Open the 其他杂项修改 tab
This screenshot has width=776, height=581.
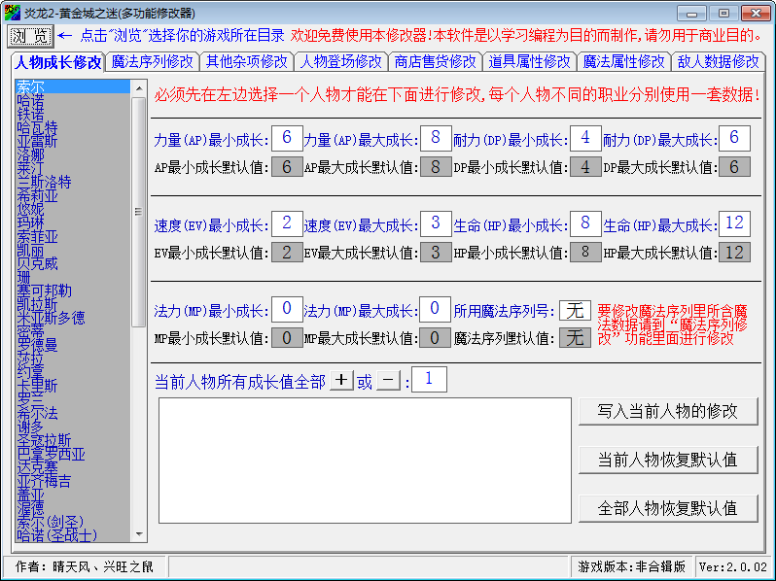point(246,62)
